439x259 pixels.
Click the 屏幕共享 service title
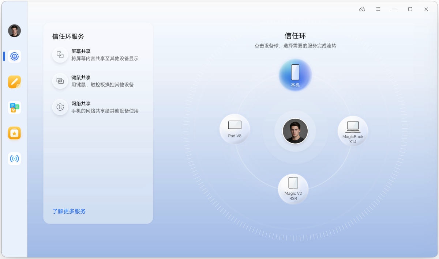coord(81,52)
